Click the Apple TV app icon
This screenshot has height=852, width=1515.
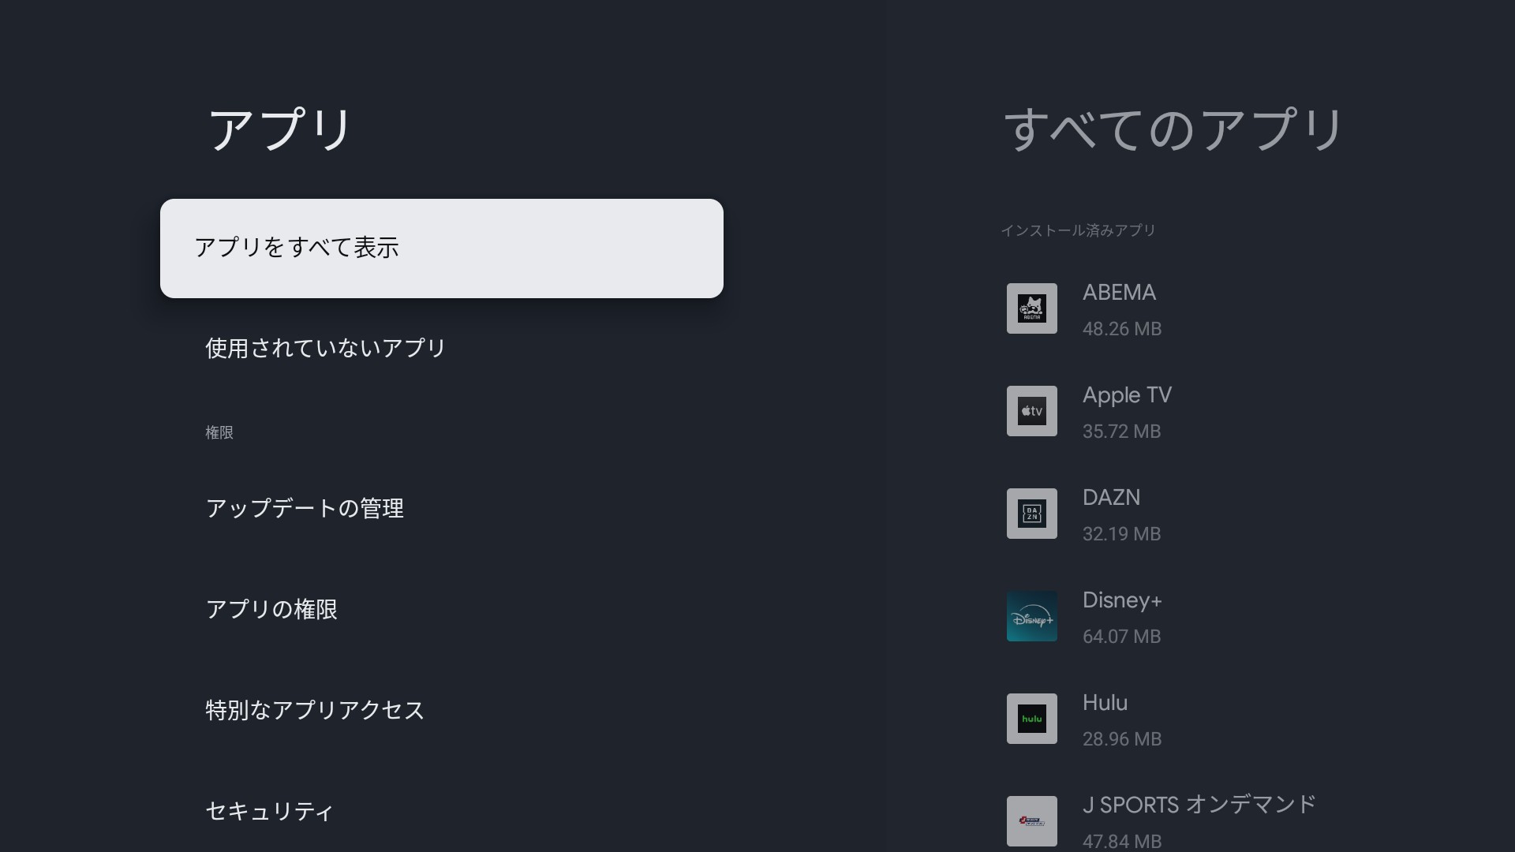click(x=1031, y=411)
